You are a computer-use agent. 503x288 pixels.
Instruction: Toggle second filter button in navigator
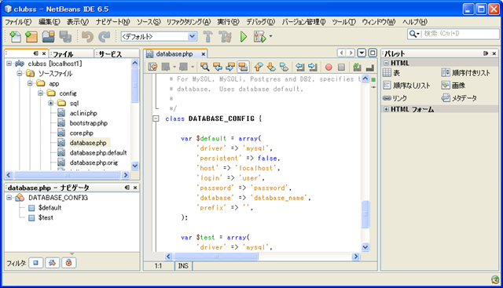coord(52,263)
